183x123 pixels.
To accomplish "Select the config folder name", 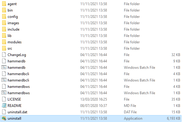I will pos(13,17).
